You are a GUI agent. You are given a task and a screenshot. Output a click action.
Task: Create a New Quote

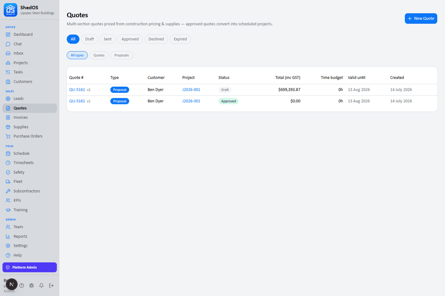421,18
